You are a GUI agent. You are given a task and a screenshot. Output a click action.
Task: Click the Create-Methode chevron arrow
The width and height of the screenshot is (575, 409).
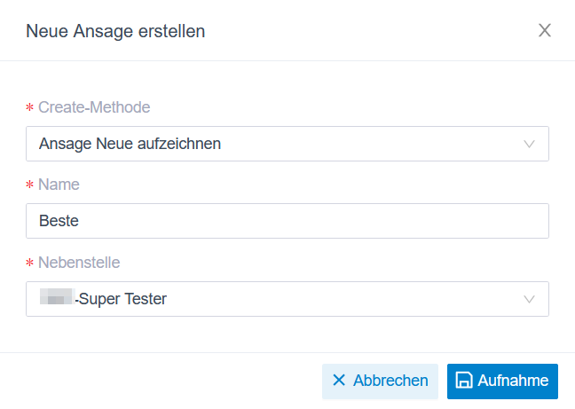click(530, 144)
